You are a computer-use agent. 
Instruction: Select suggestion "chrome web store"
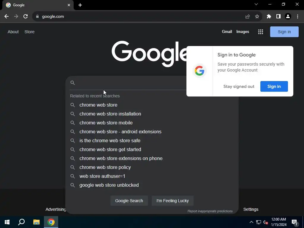[x=152, y=105]
